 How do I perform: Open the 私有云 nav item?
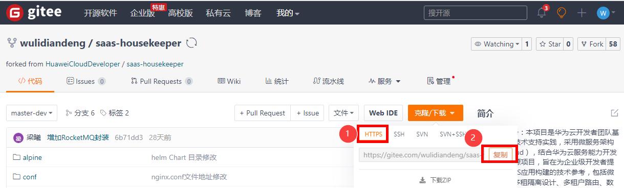coord(218,13)
